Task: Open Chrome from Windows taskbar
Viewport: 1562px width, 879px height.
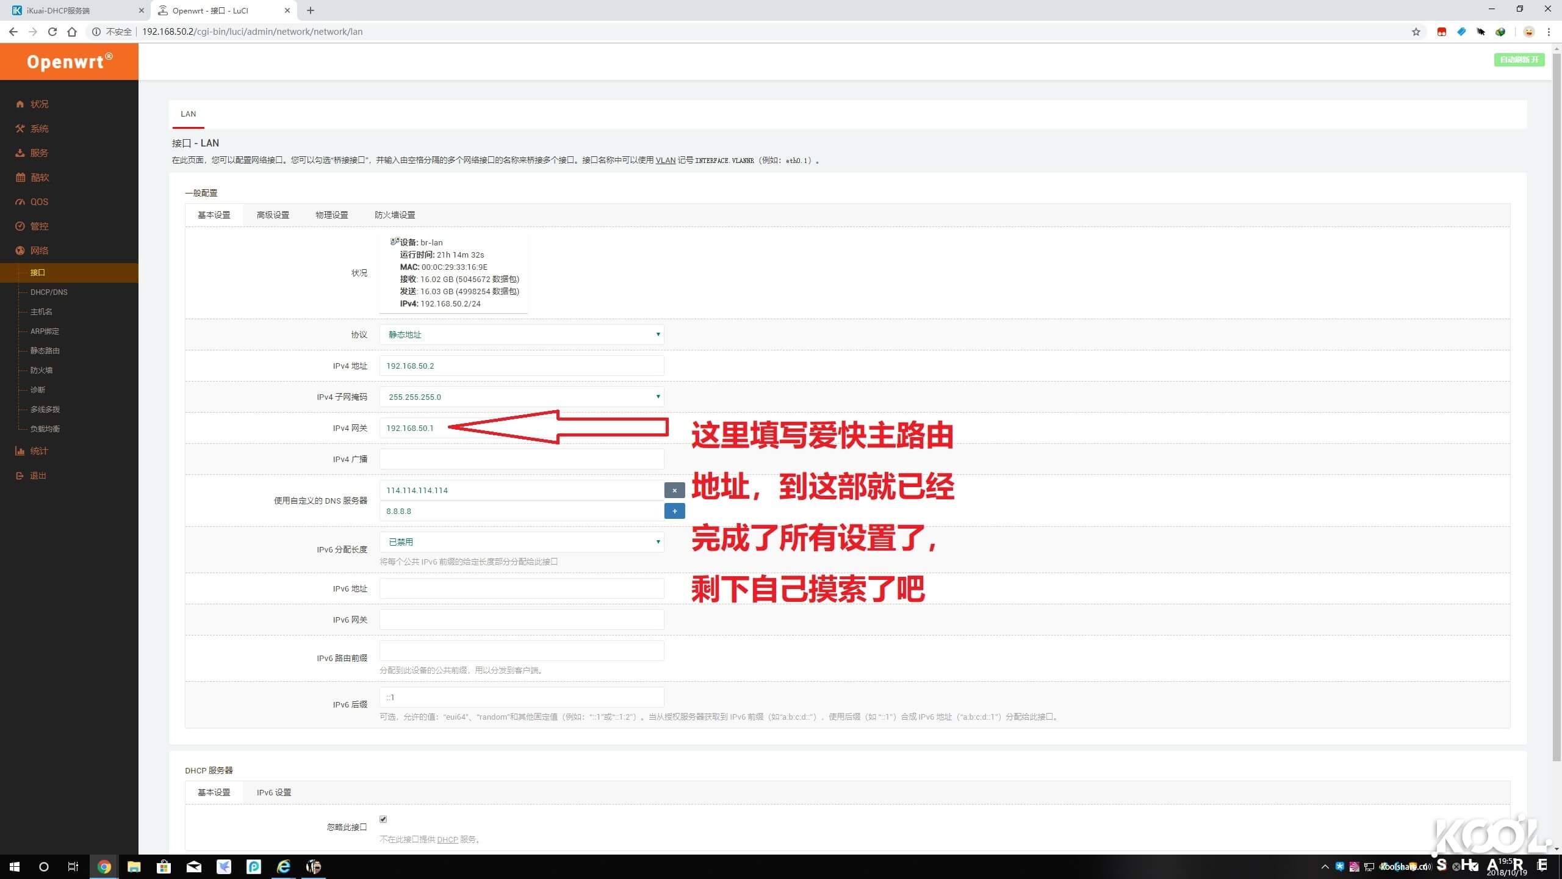Action: tap(104, 867)
